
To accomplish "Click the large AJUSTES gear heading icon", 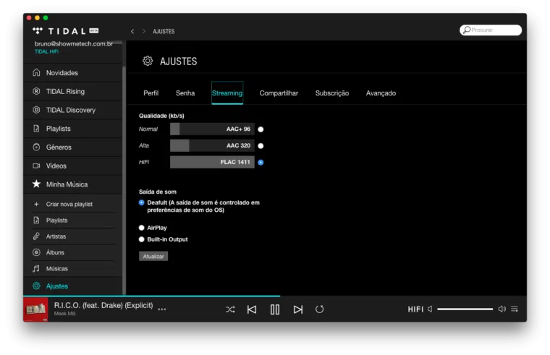I will click(x=148, y=61).
